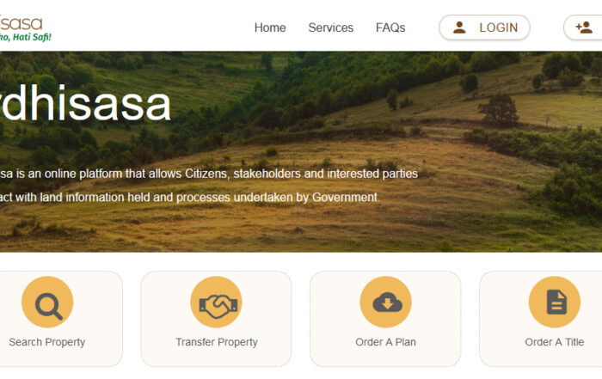602x379 pixels.
Task: Select the Transfer Property label
Action: point(217,342)
